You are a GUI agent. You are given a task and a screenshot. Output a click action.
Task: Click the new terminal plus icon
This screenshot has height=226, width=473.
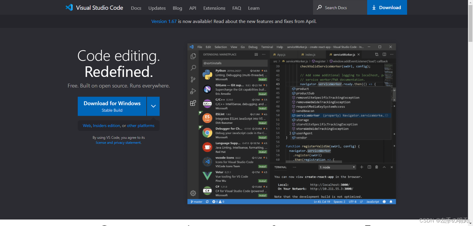point(362,167)
